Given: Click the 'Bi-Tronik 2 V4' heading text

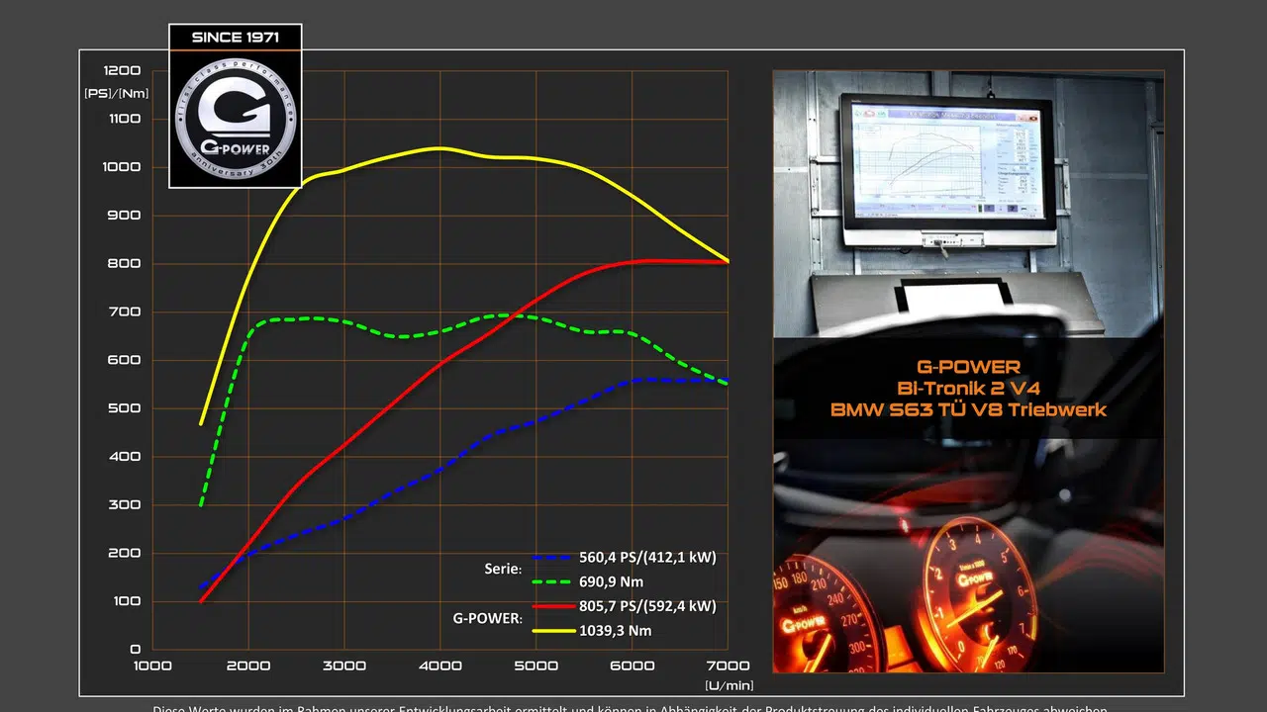Looking at the screenshot, I should [968, 388].
